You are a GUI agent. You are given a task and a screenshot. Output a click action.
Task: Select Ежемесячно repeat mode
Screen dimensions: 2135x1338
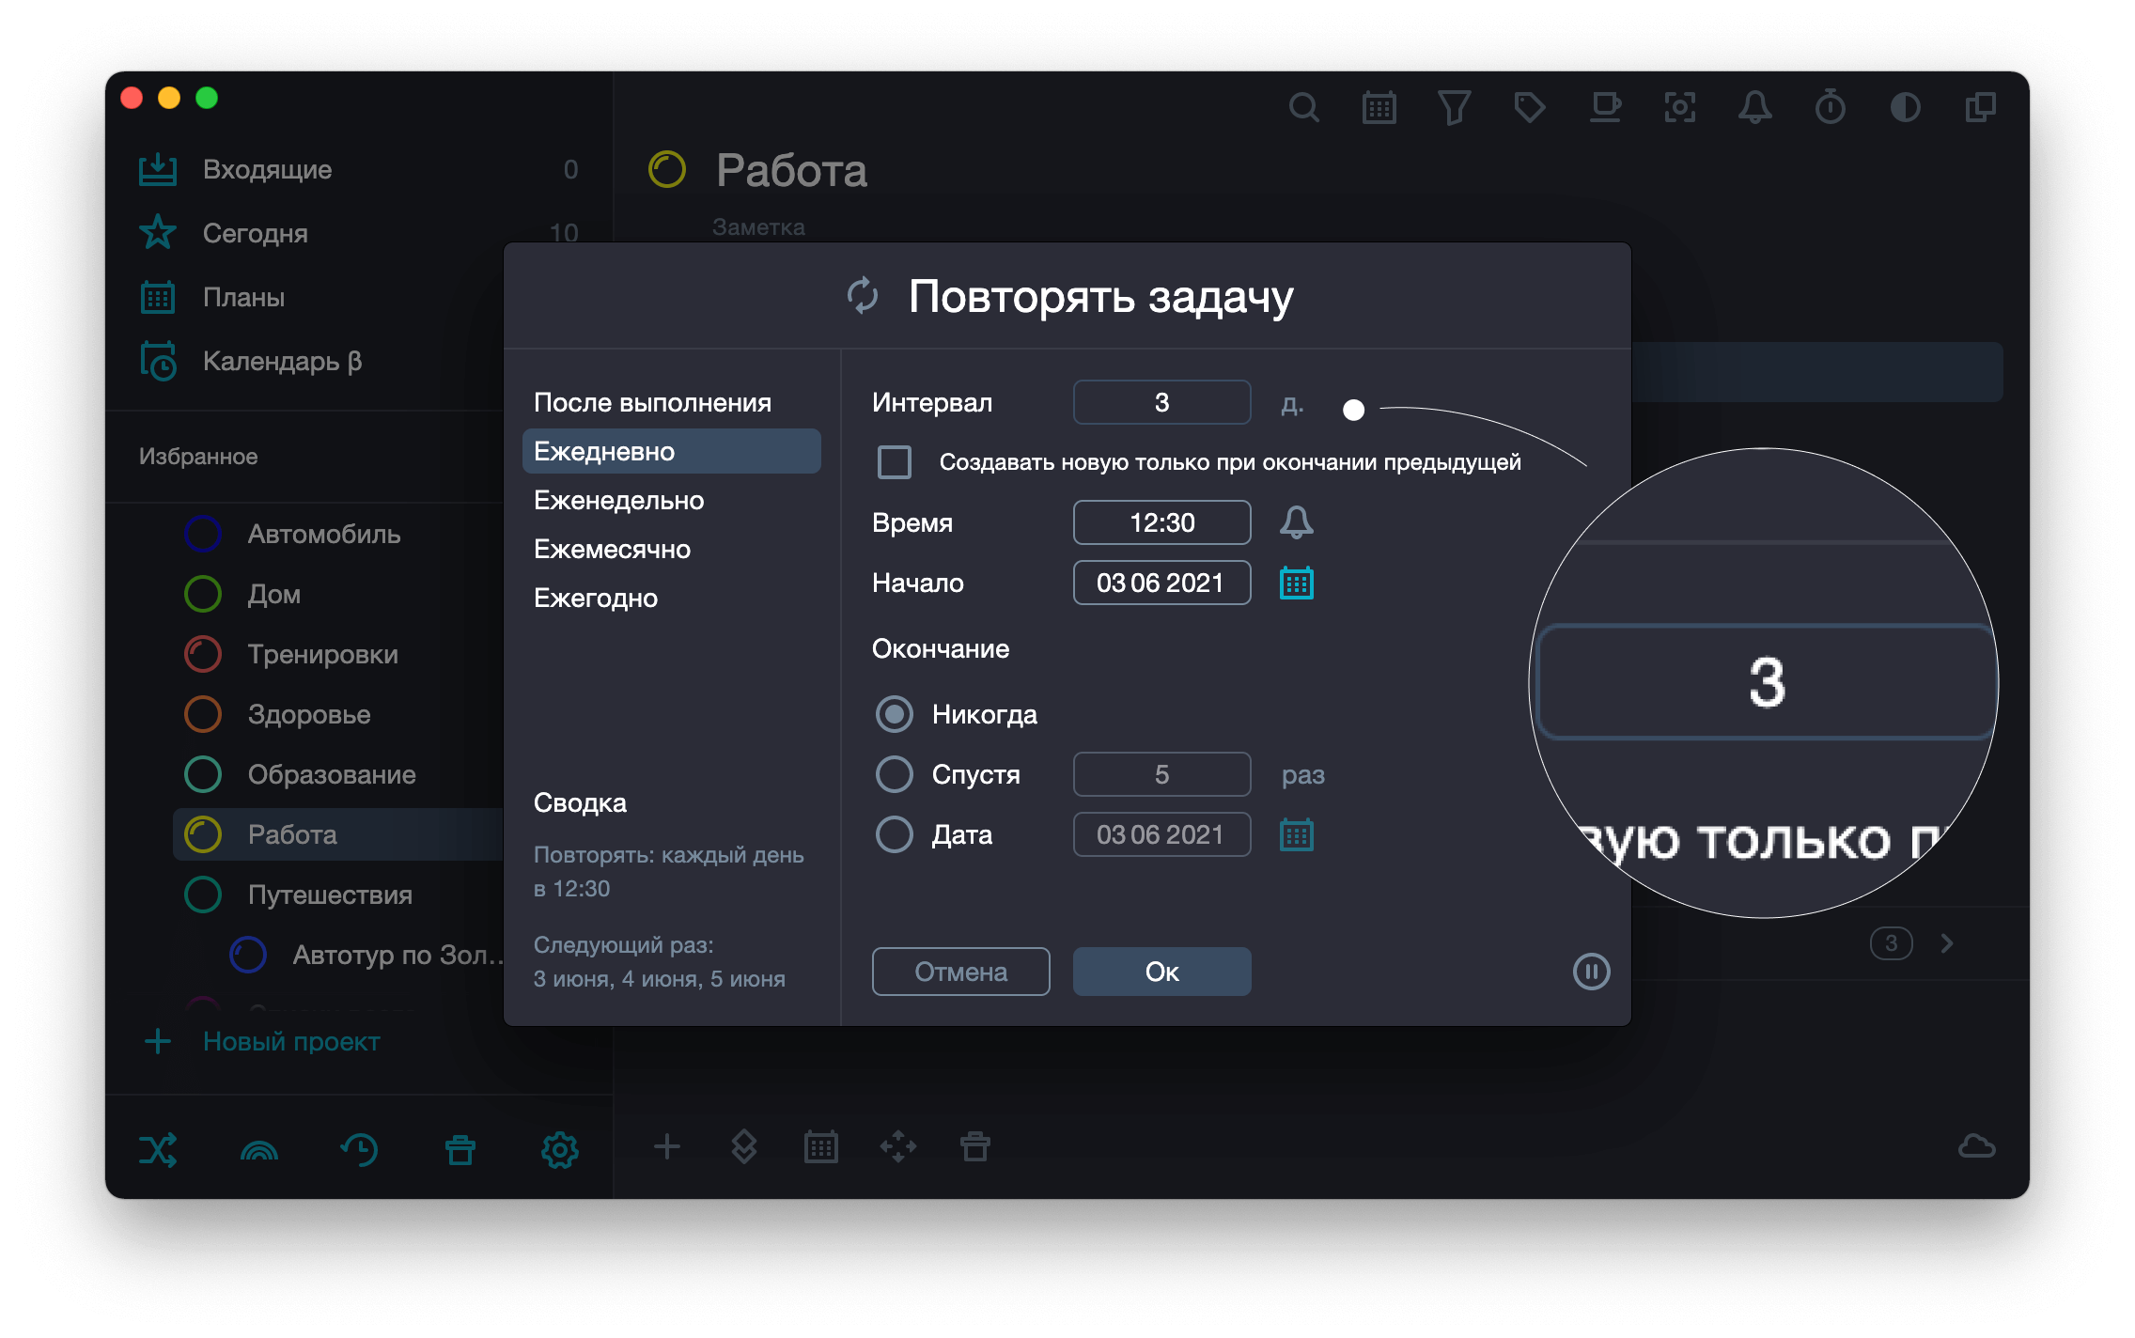[x=612, y=550]
